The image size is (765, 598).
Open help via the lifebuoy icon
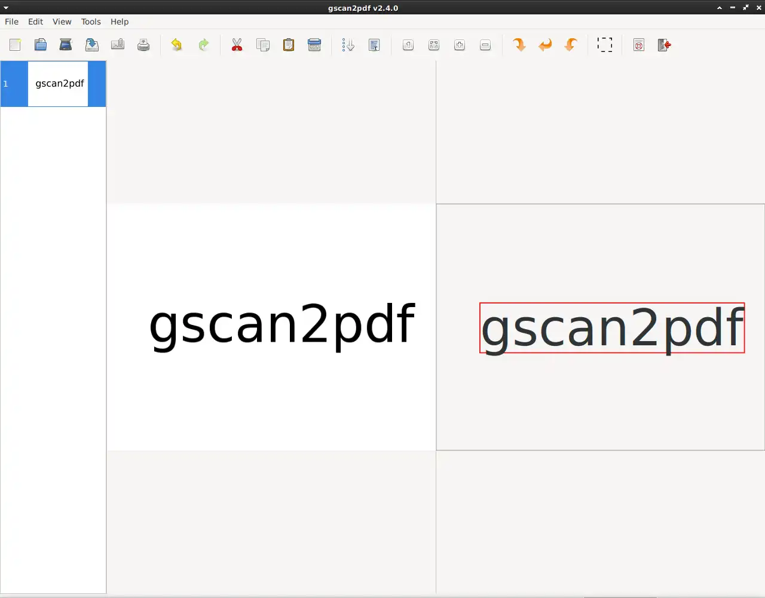[x=639, y=45]
